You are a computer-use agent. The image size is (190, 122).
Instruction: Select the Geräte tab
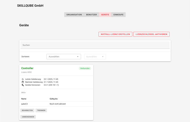(x=105, y=15)
